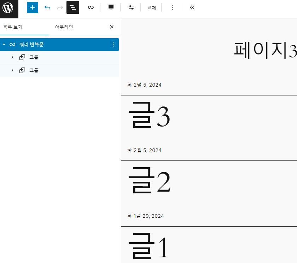Click the query loop block icon in toolbar
The image size is (297, 263).
point(91,7)
